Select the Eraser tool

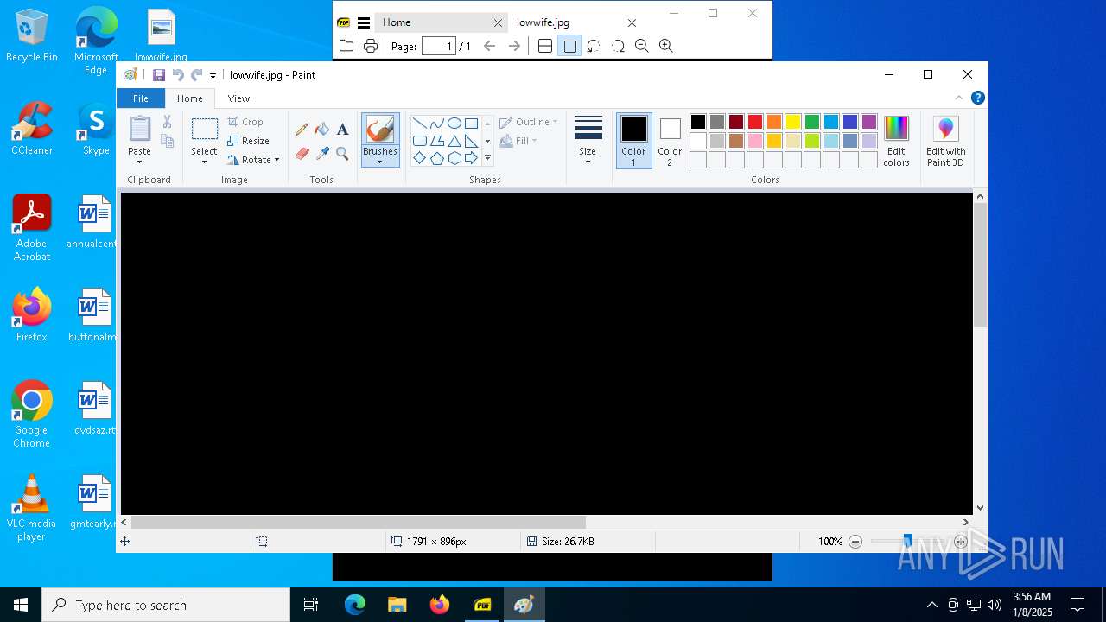[x=302, y=154]
